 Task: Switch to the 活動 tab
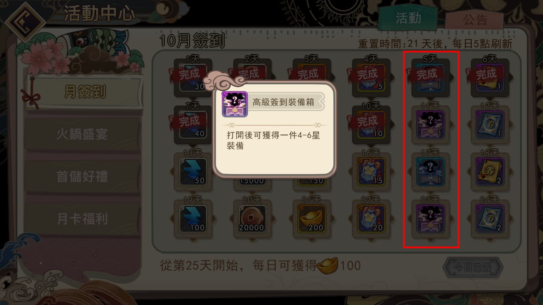pos(408,18)
